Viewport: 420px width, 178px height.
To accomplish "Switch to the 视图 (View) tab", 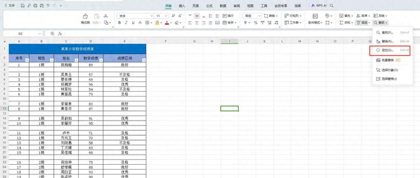I will tap(250, 6).
